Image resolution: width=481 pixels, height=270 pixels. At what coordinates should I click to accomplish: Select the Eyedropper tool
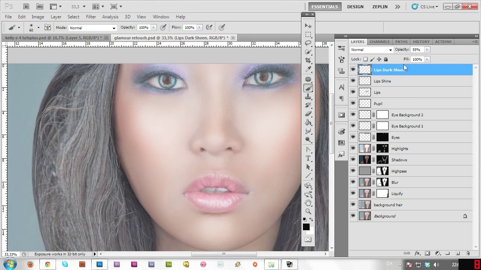pos(308,69)
